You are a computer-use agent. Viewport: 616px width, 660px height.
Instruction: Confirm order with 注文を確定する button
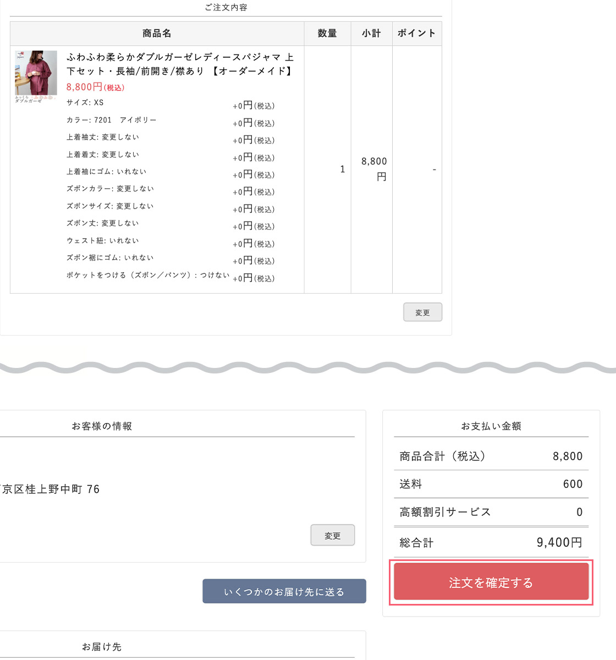click(x=491, y=582)
